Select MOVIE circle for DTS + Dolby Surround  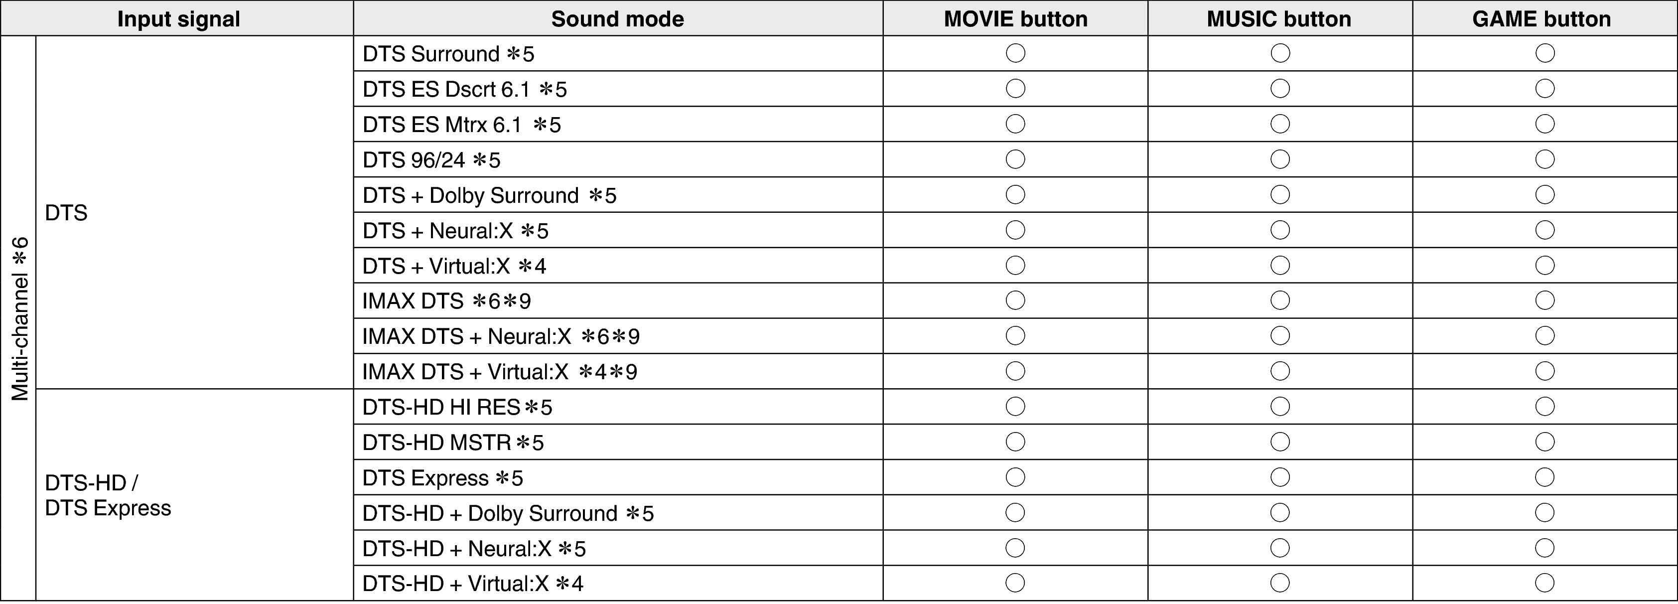click(1015, 195)
